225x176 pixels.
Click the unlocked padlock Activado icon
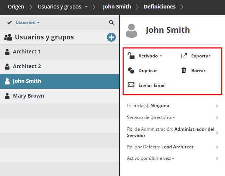tap(131, 56)
